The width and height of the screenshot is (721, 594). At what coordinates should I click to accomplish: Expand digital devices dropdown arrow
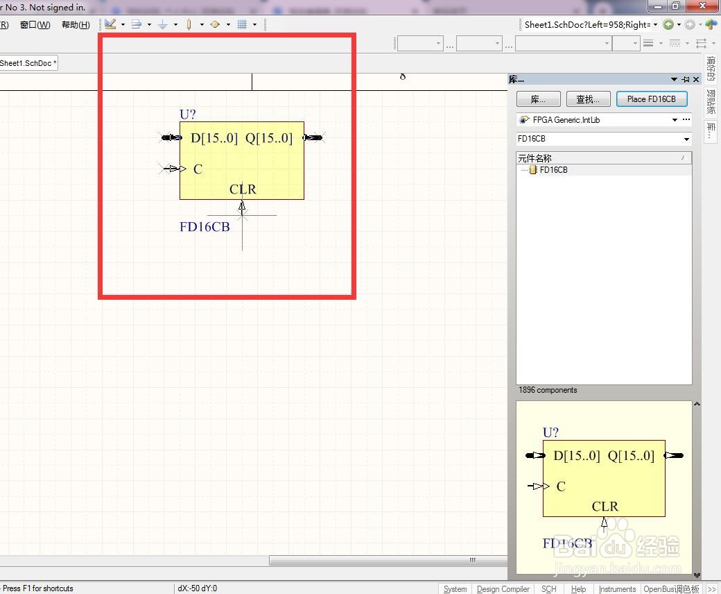[202, 24]
